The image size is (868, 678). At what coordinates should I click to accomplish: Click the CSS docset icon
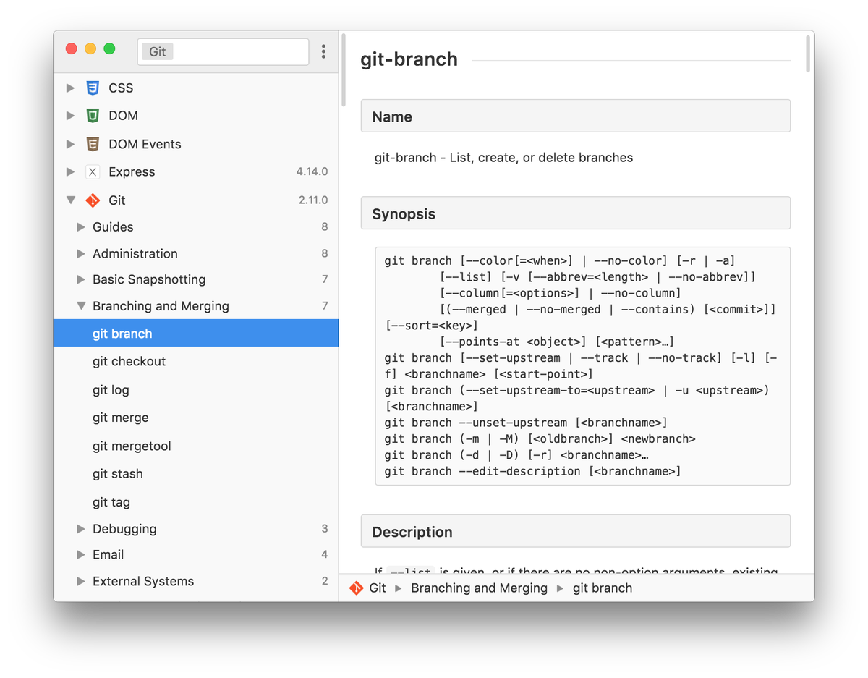click(93, 88)
